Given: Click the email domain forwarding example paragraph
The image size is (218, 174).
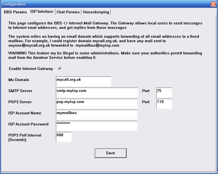Looking at the screenshot, I should 103,41.
